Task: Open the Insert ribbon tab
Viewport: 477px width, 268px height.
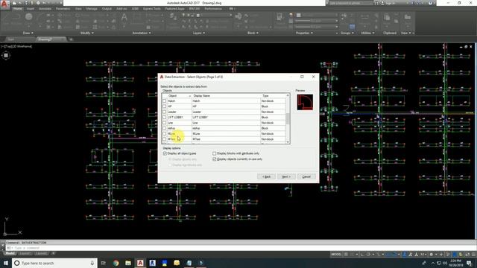Action: point(31,9)
